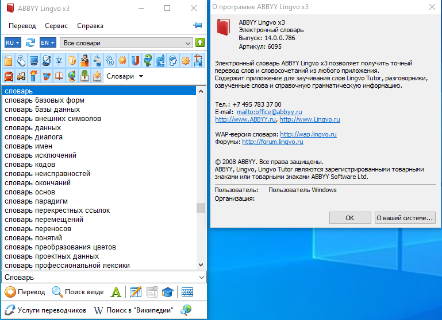
Task: Toggle the gold coin economics dictionary icon
Action: (72, 60)
